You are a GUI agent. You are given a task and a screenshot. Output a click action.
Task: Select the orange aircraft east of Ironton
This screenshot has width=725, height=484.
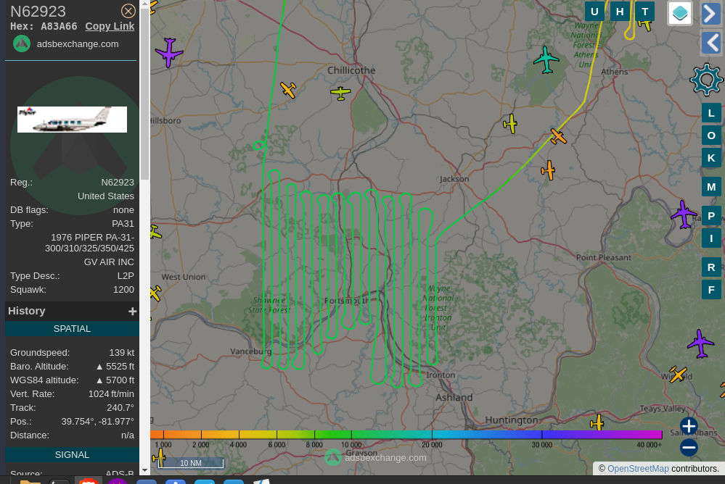[x=678, y=374]
